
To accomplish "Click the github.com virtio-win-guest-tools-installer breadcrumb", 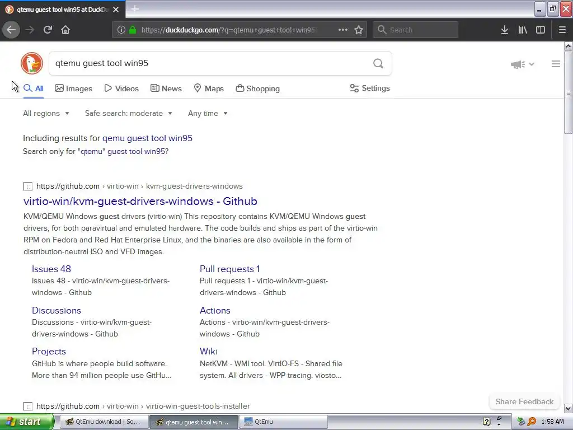I will pos(143,406).
